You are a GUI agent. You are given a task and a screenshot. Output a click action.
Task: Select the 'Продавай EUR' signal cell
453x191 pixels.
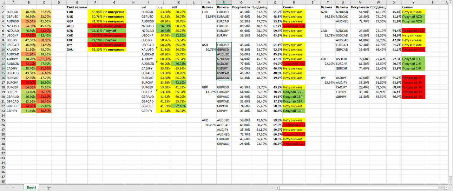[294, 26]
